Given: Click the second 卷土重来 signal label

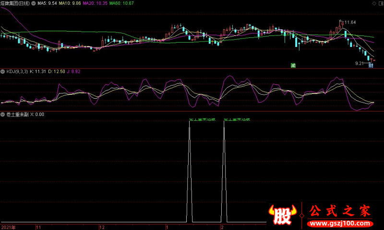Looking at the screenshot, I should tap(237, 119).
